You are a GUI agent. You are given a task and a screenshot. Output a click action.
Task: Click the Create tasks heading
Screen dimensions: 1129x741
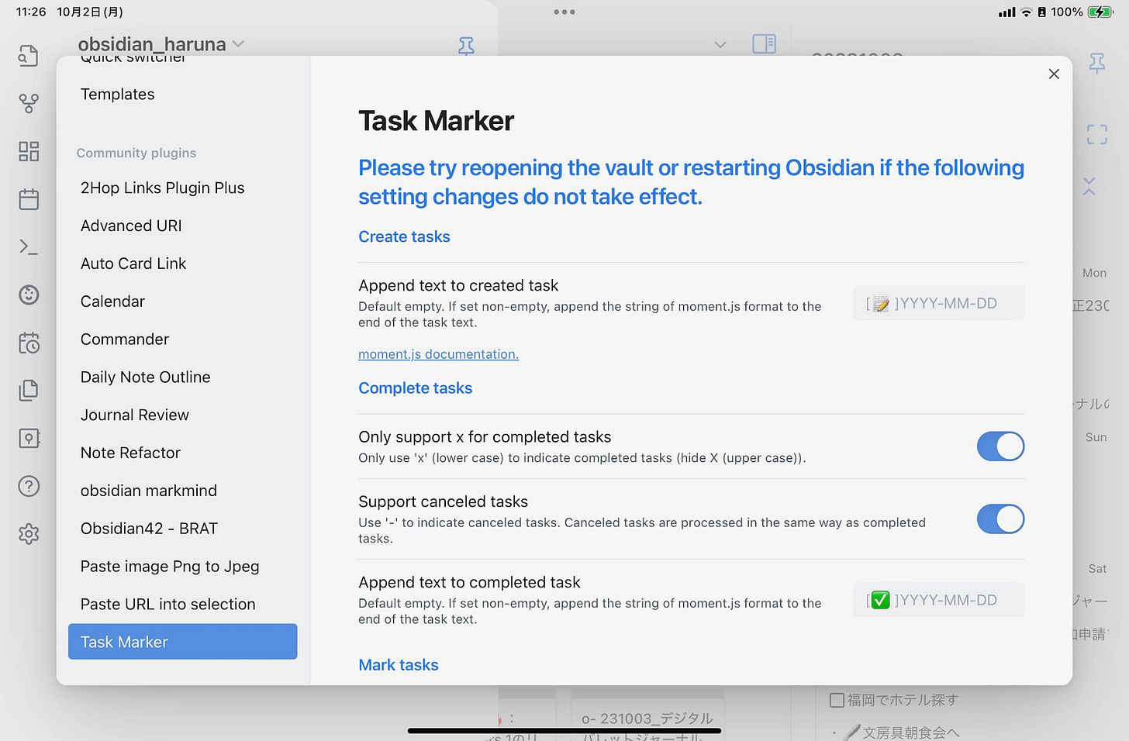(x=404, y=237)
